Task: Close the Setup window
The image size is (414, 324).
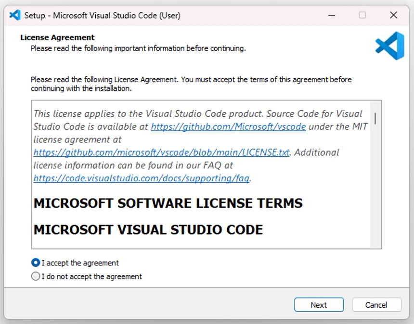Action: (393, 15)
